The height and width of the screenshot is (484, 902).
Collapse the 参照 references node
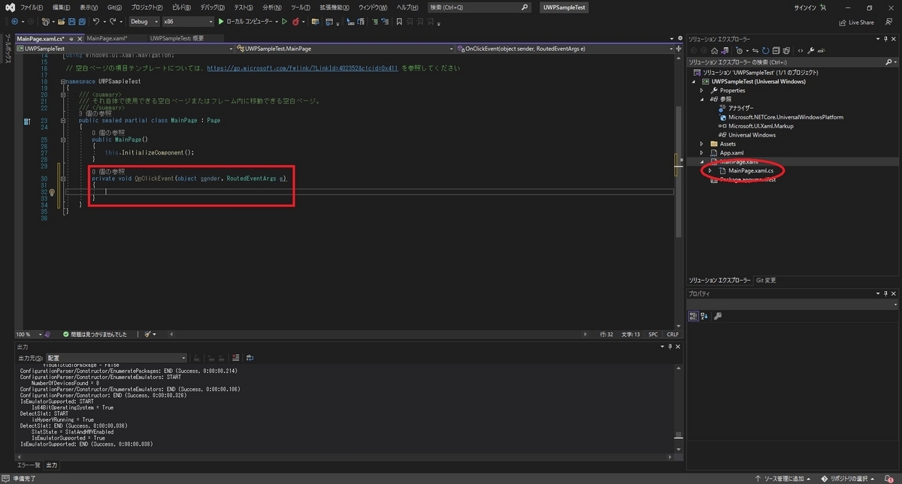pyautogui.click(x=702, y=99)
